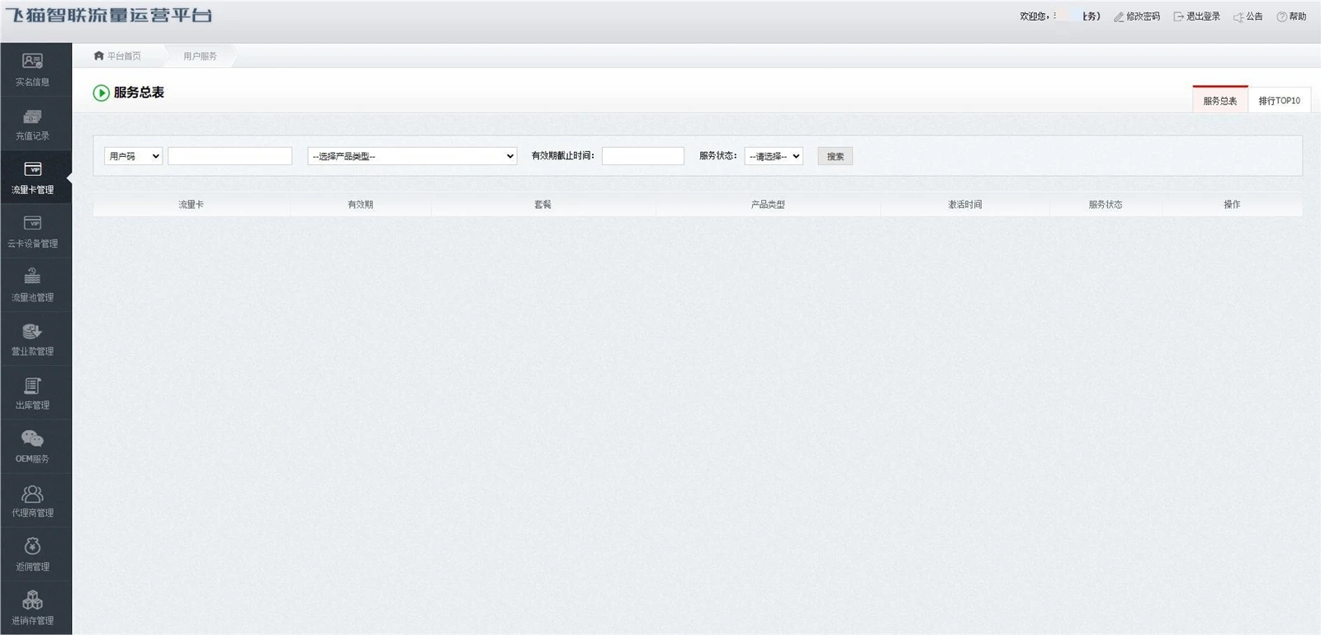Open 帮助 in the top bar
Viewport: 1321px width, 635px height.
pos(1292,17)
